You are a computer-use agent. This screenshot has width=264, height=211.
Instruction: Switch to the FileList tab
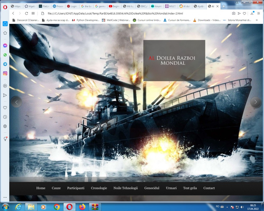tap(44, 6)
